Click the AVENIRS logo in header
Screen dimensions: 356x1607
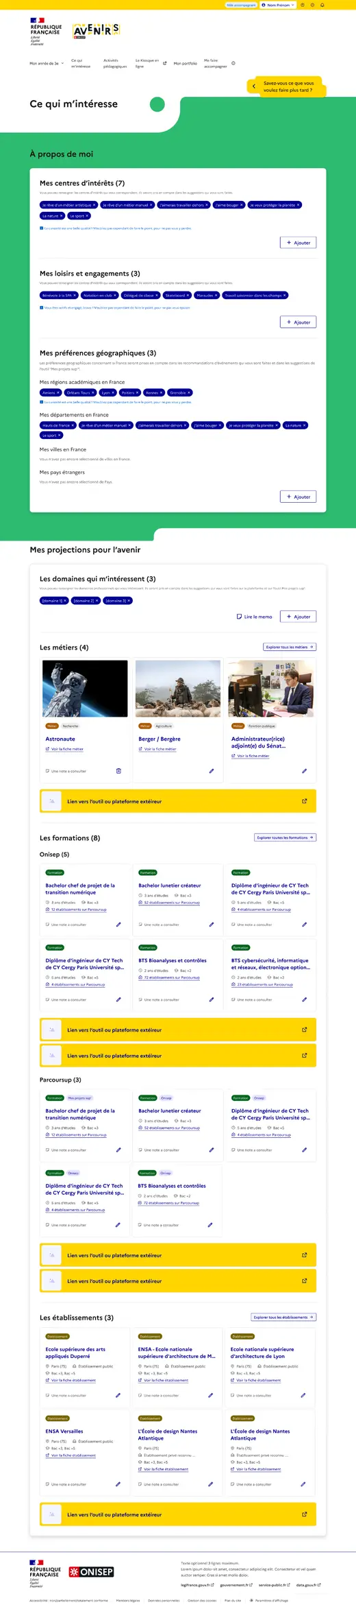coord(97,29)
